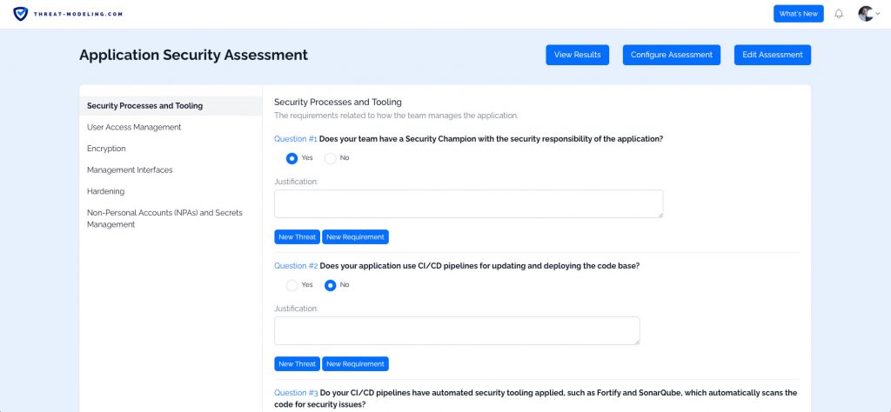Viewport: 891px width, 412px height.
Task: Switch to User Access Management section
Action: click(x=134, y=127)
